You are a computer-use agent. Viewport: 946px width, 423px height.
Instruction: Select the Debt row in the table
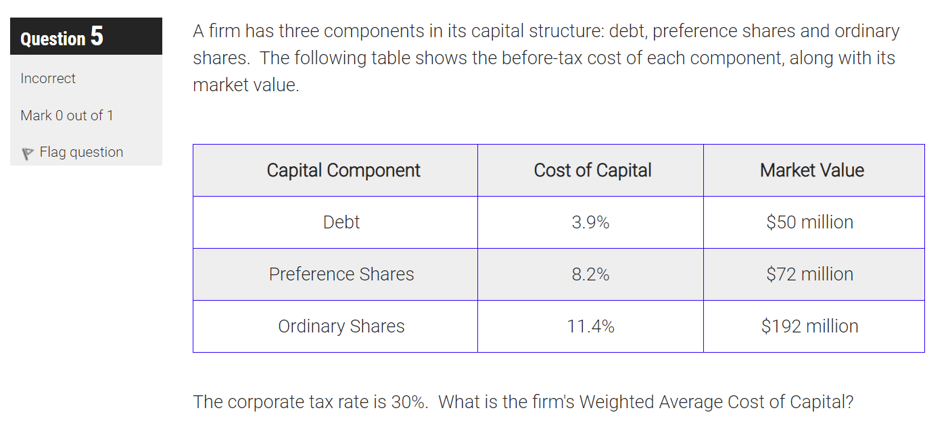point(341,222)
